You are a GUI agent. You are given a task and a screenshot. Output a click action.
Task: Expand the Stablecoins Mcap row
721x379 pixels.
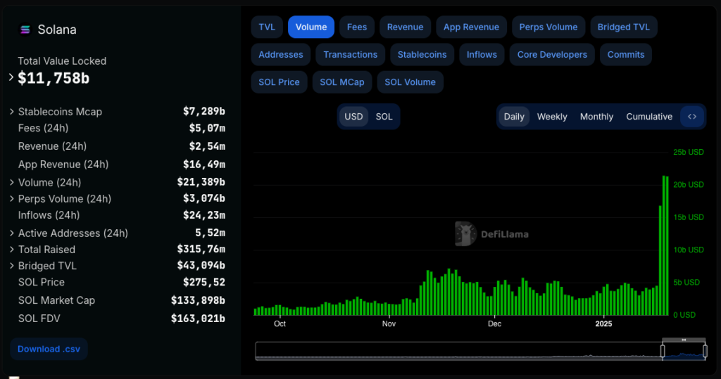pyautogui.click(x=12, y=112)
